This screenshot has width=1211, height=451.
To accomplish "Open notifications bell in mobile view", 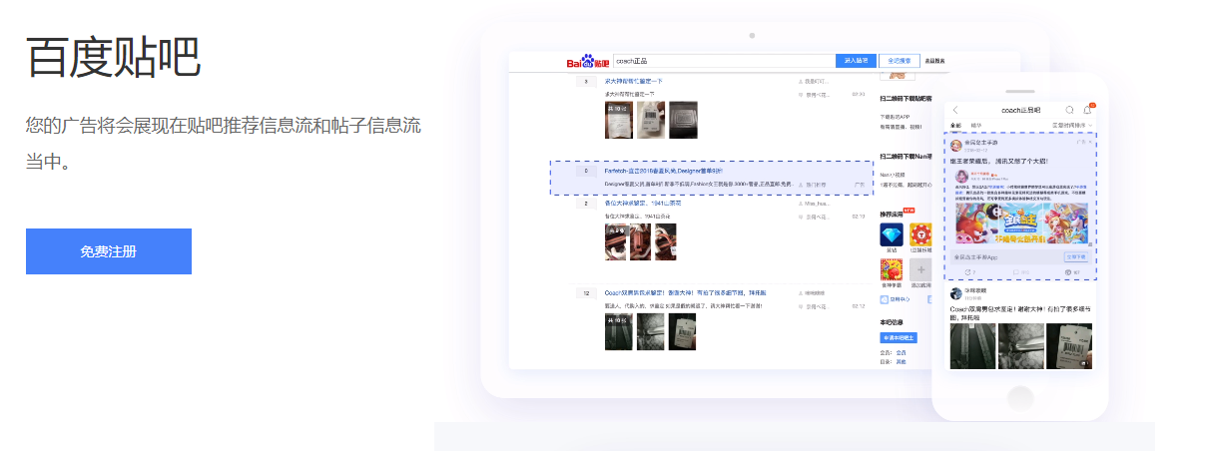I will coord(1087,110).
